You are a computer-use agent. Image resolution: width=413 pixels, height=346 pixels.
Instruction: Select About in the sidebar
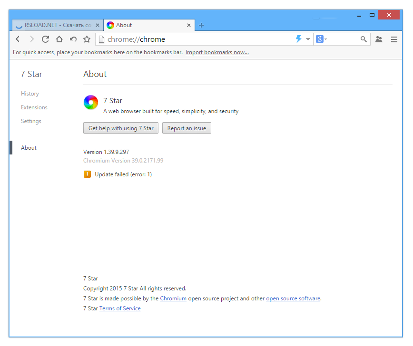29,148
